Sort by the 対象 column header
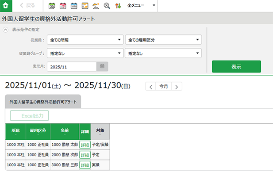Viewport: 273px width, 172px height. point(100,131)
